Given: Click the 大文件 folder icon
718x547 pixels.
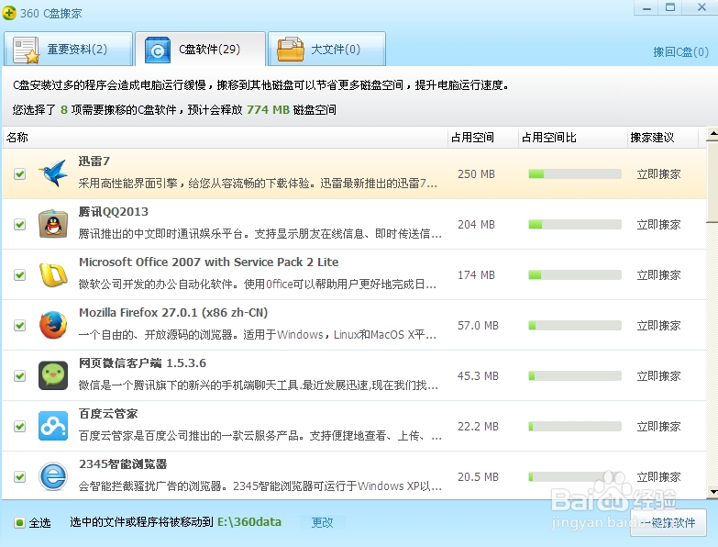Looking at the screenshot, I should point(291,50).
